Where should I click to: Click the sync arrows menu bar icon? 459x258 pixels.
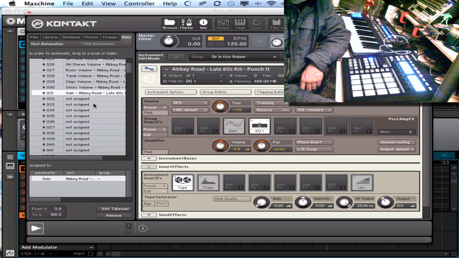(x=217, y=4)
